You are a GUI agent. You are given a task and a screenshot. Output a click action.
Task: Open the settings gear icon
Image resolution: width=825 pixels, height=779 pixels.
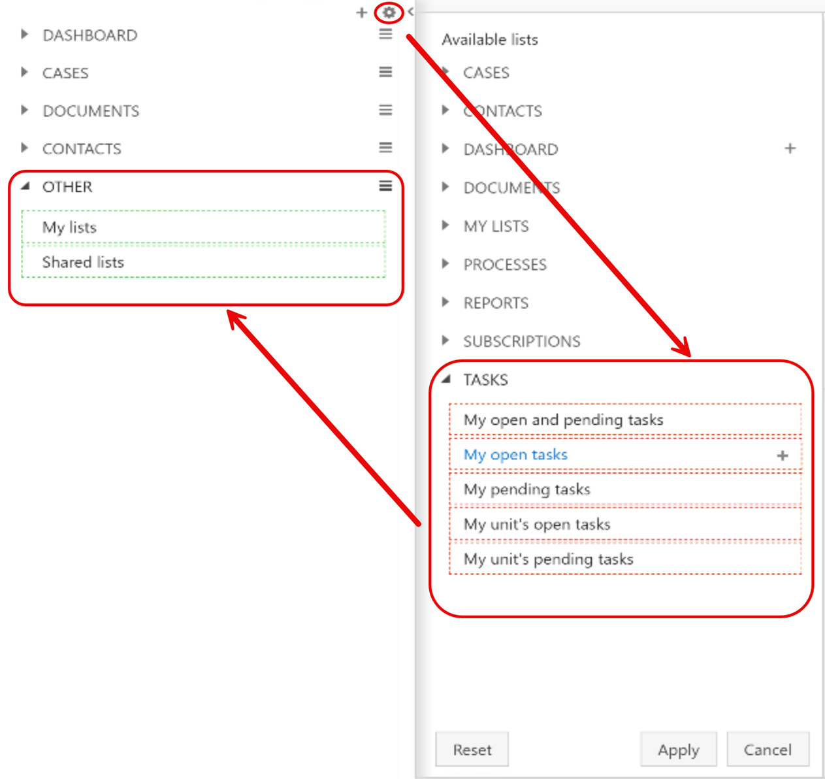tap(389, 12)
